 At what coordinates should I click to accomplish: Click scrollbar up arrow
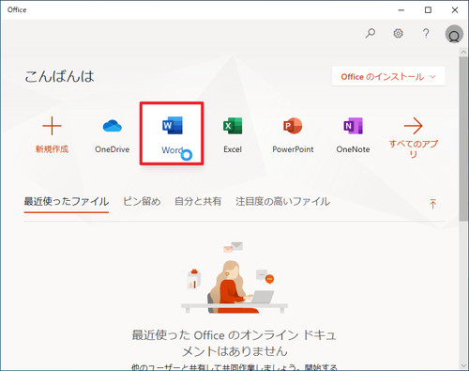(x=463, y=53)
